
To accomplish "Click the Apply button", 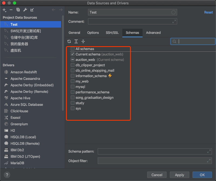I will pyautogui.click(x=179, y=175).
